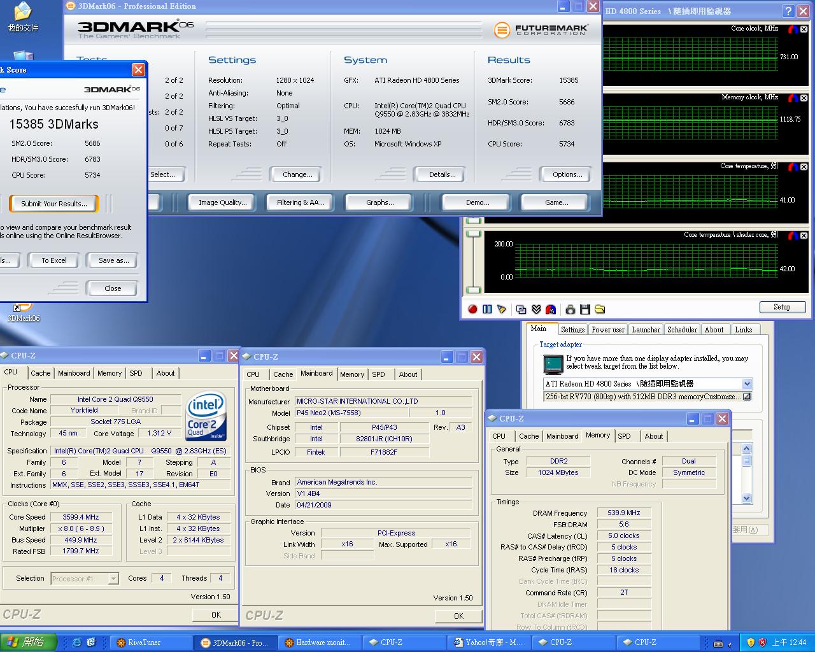The width and height of the screenshot is (815, 652).
Task: Click OK in the middle CPU-Z window
Action: [x=458, y=616]
